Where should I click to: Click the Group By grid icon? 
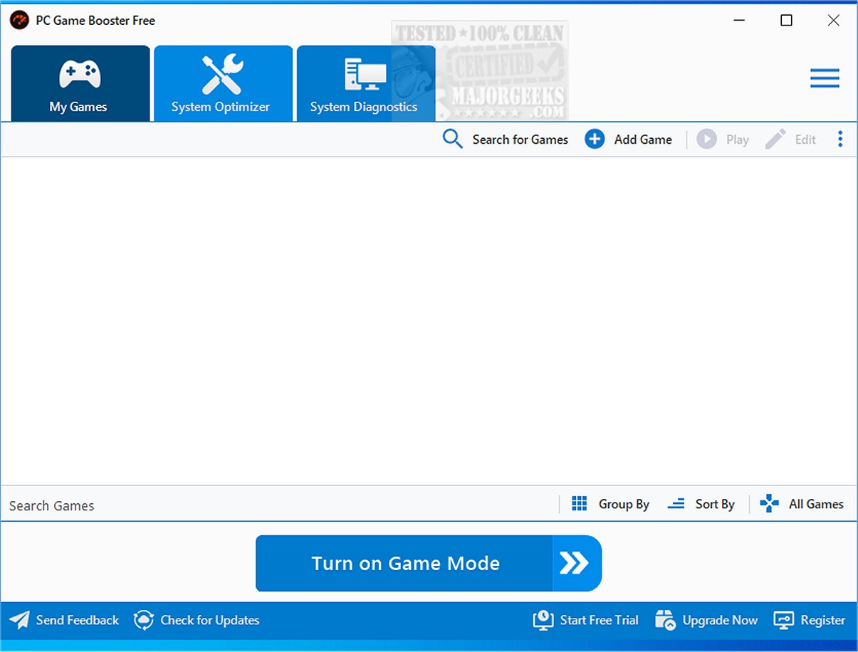pos(580,504)
